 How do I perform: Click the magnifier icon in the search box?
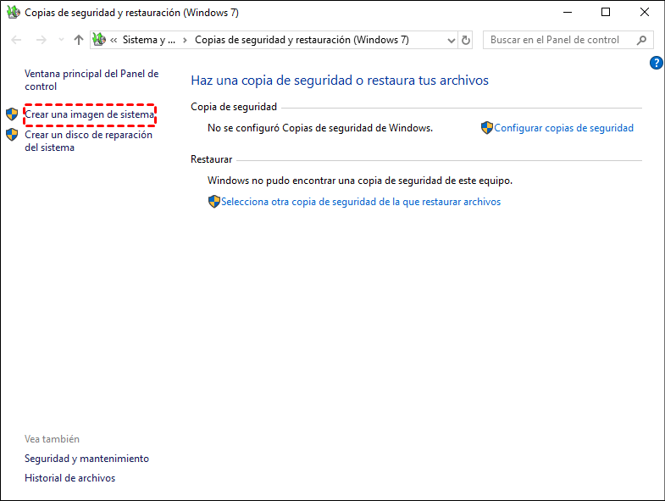[641, 40]
